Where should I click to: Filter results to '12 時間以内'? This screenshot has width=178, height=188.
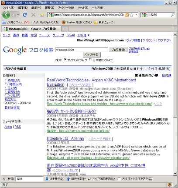click(x=14, y=84)
